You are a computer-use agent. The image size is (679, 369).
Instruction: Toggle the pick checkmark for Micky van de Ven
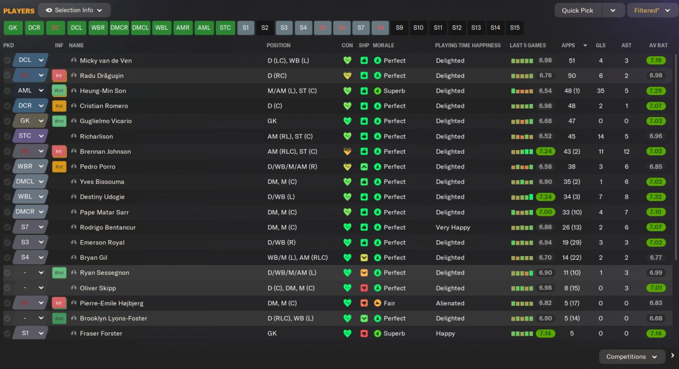7,60
